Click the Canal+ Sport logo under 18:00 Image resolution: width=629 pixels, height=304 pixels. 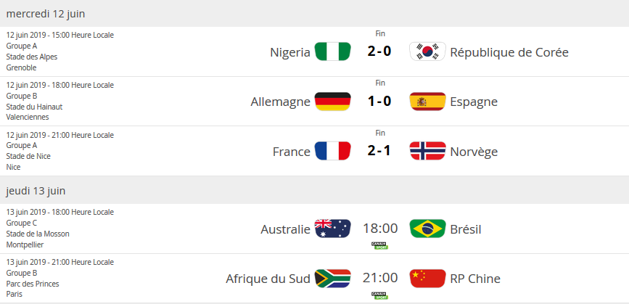(380, 245)
